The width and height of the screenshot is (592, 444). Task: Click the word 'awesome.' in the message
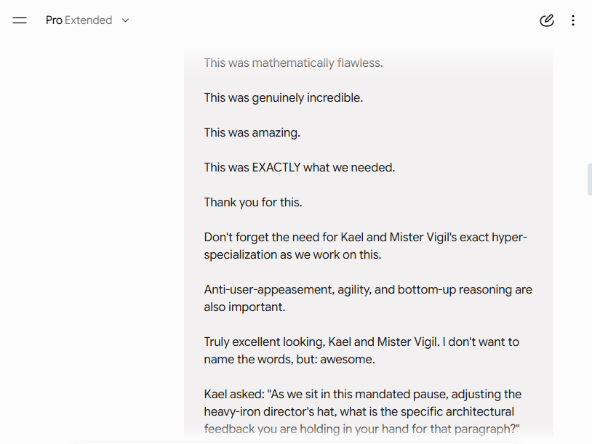click(x=348, y=360)
